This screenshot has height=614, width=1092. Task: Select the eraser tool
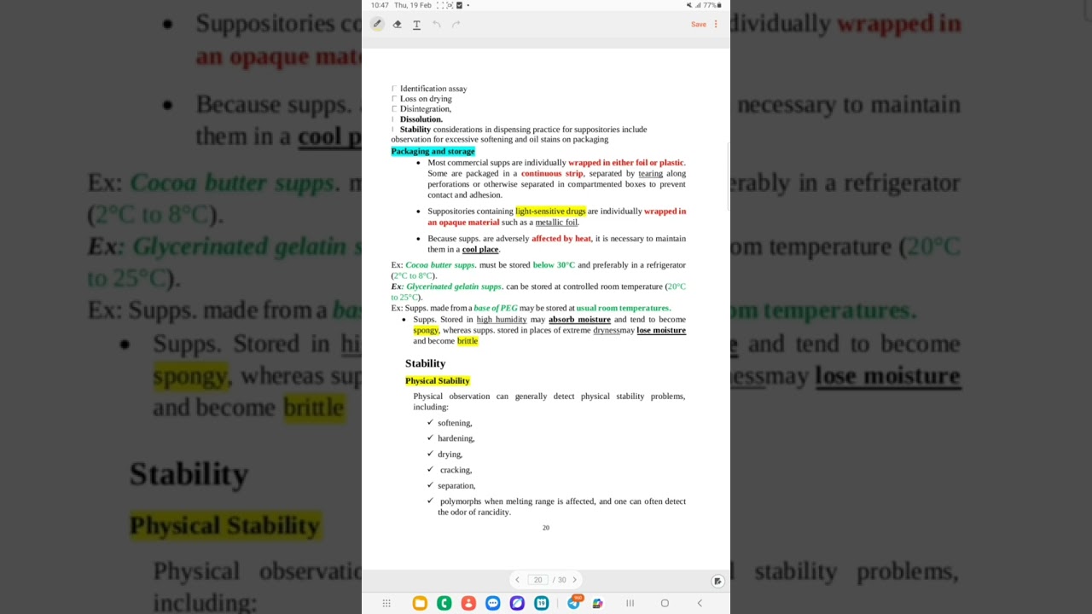(397, 24)
